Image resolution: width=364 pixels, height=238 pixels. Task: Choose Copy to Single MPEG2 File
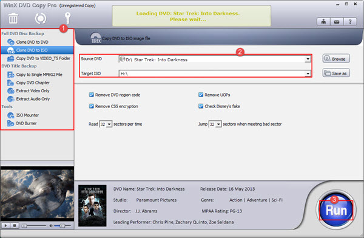39,75
